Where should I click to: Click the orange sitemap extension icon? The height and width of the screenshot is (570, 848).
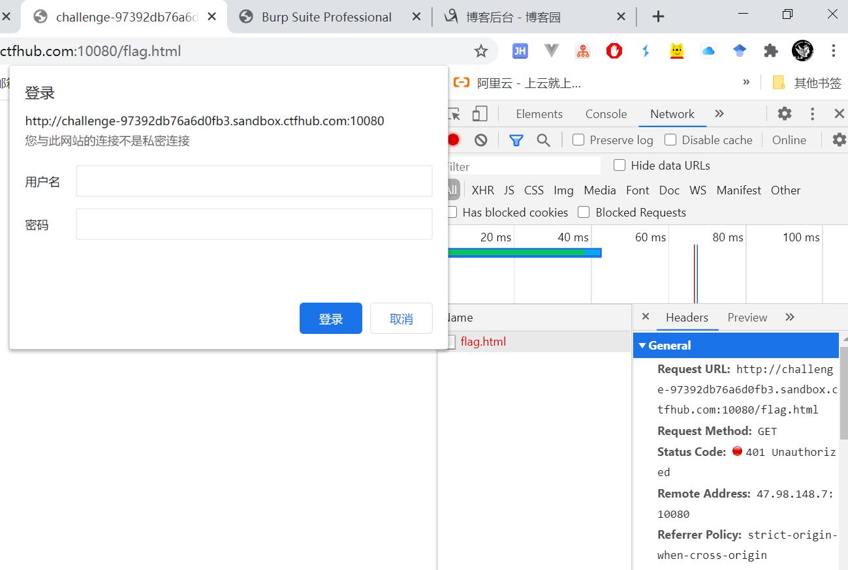click(x=583, y=51)
